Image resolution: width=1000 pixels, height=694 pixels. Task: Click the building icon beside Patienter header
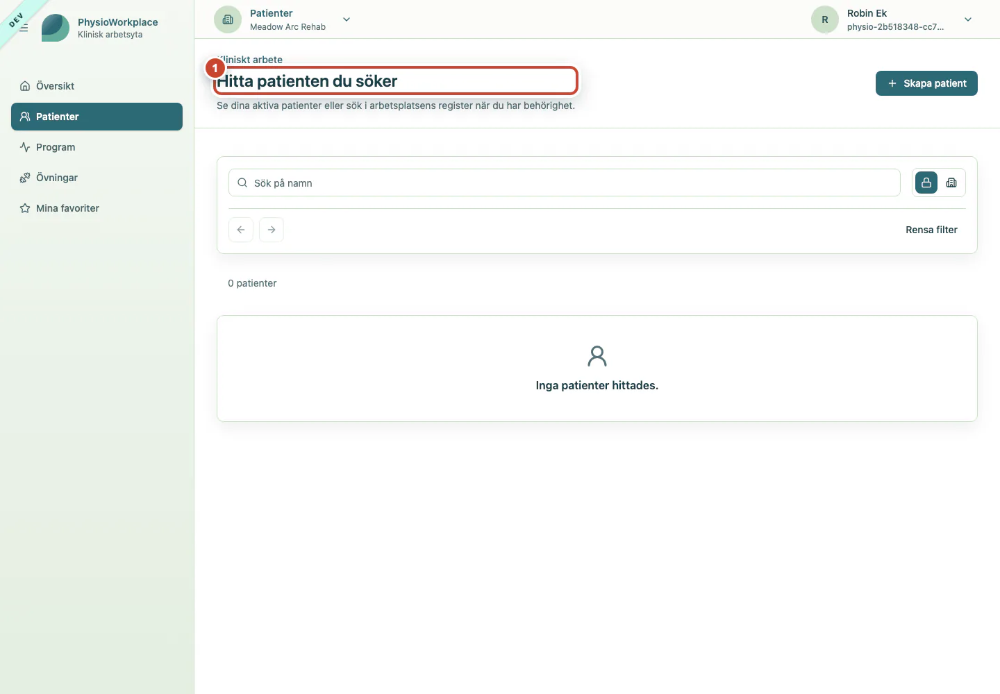228,19
